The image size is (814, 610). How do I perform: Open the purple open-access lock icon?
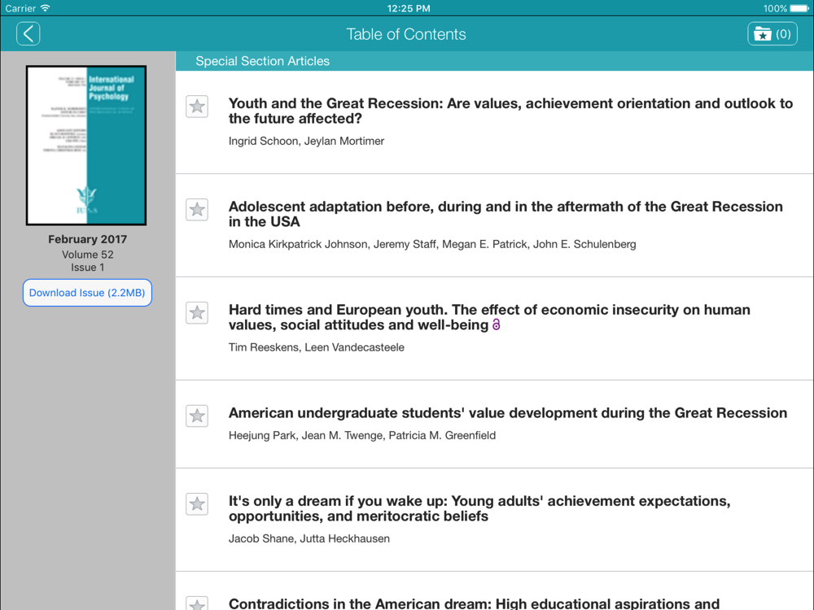pos(497,325)
